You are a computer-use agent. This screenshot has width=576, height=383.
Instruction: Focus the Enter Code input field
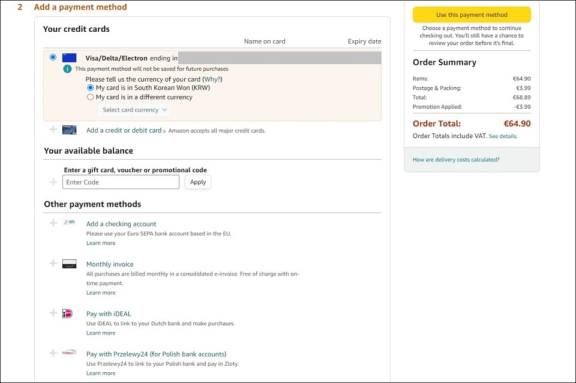tap(121, 182)
